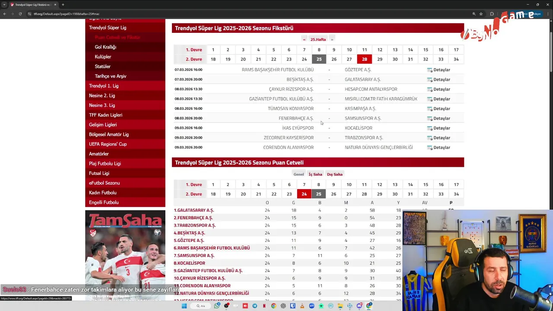Go to next week with » arrow
Image resolution: width=553 pixels, height=311 pixels.
coord(332,39)
